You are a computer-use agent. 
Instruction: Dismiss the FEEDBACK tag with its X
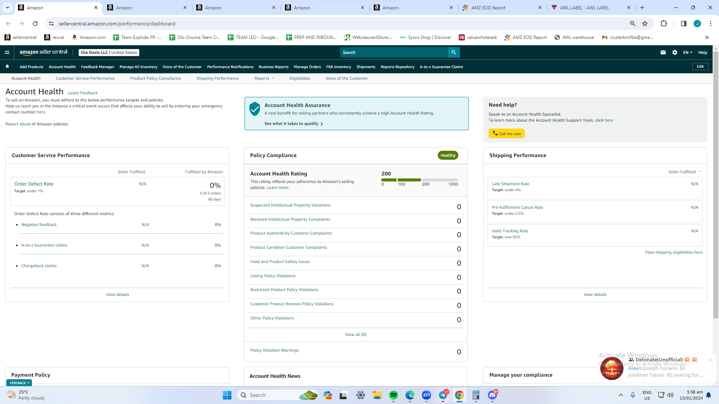28,383
